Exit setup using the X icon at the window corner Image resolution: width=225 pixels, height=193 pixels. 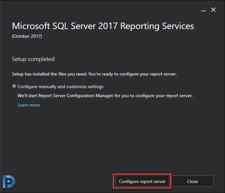pos(213,10)
